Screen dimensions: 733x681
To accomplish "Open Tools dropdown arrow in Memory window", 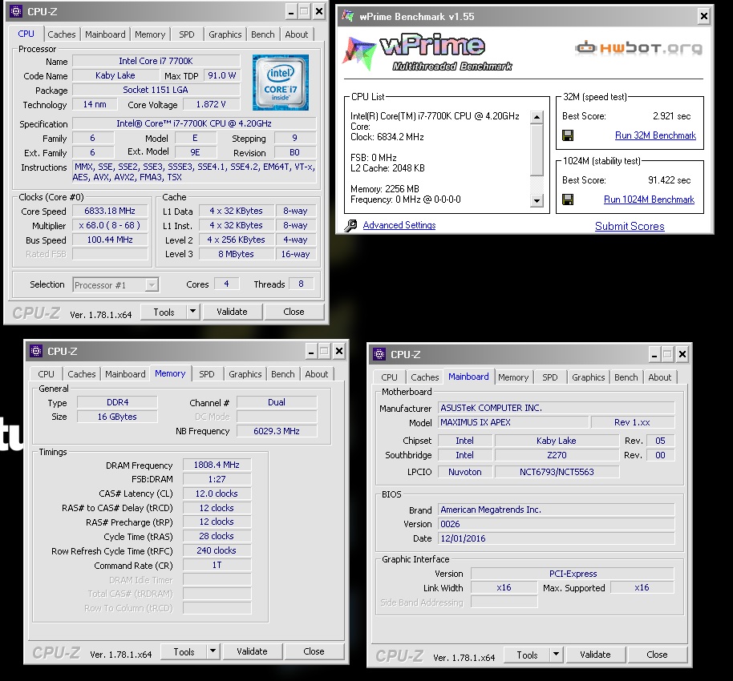I will [x=213, y=651].
